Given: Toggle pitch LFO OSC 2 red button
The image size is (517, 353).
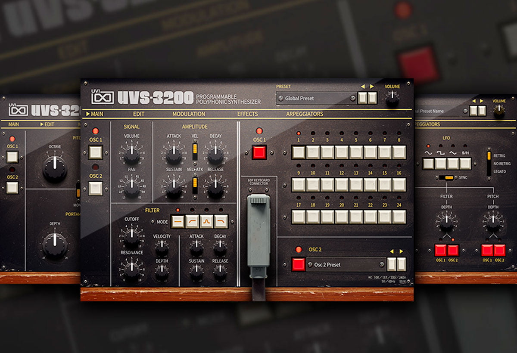Looking at the screenshot, I should [x=499, y=250].
